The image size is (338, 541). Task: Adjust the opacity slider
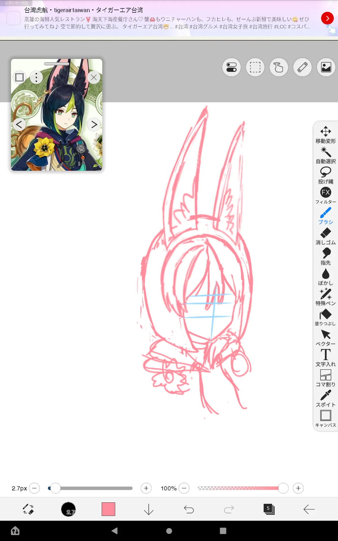[243, 488]
